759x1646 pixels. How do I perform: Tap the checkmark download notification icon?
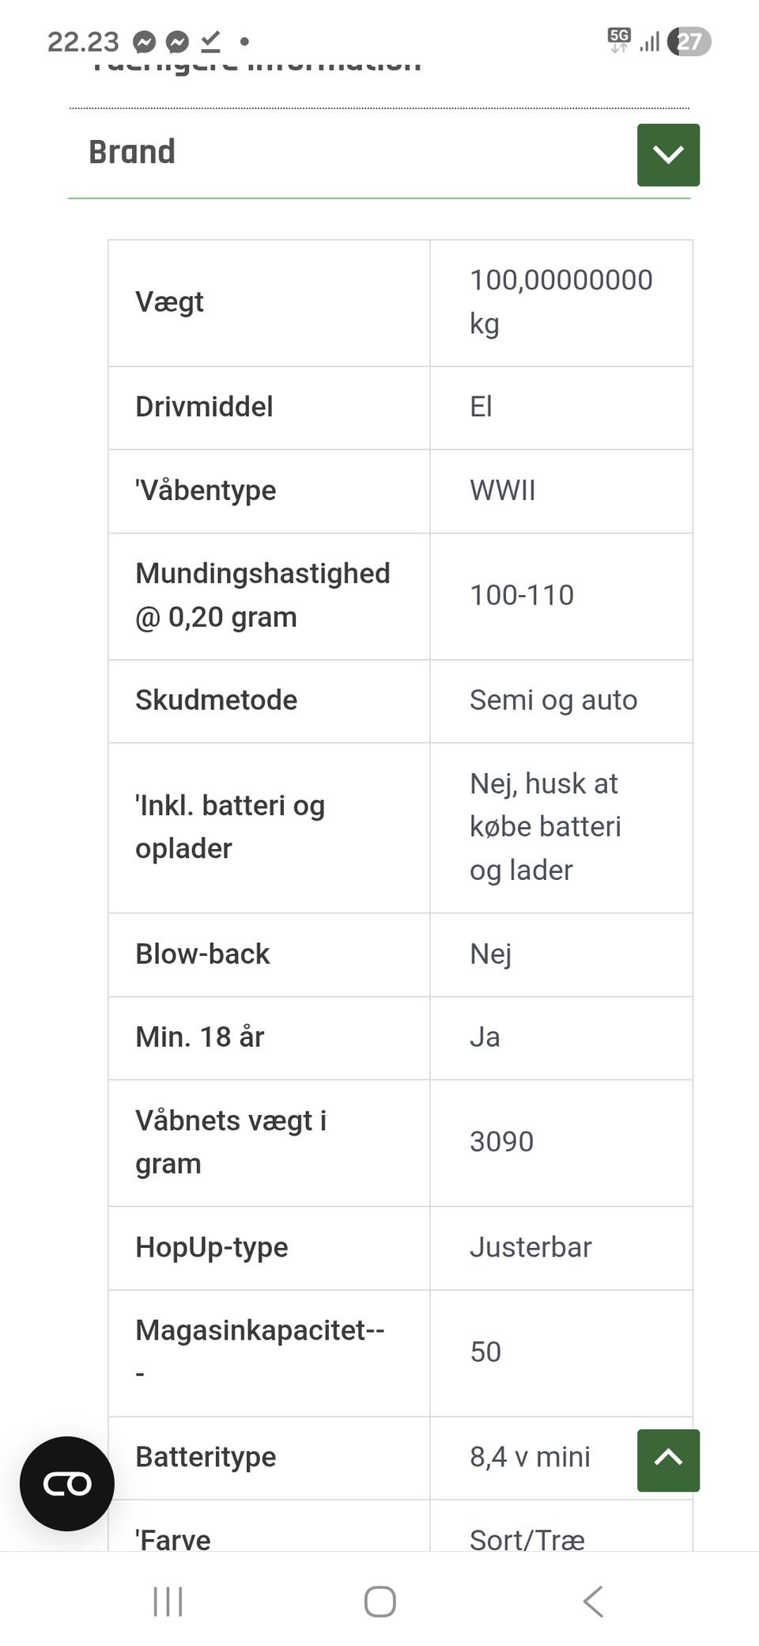(210, 41)
